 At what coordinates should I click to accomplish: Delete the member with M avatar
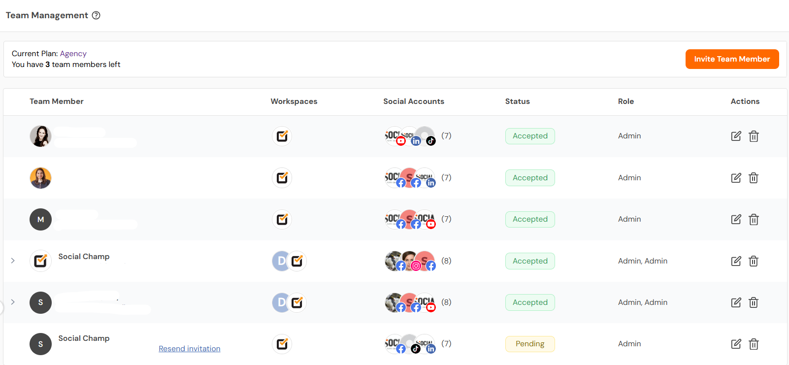[x=754, y=219]
